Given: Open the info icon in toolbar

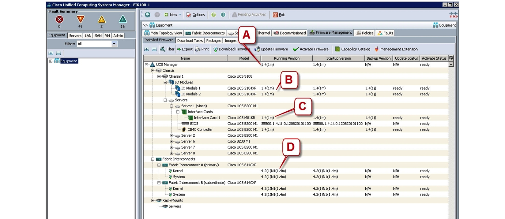Looking at the screenshot, I should point(223,15).
